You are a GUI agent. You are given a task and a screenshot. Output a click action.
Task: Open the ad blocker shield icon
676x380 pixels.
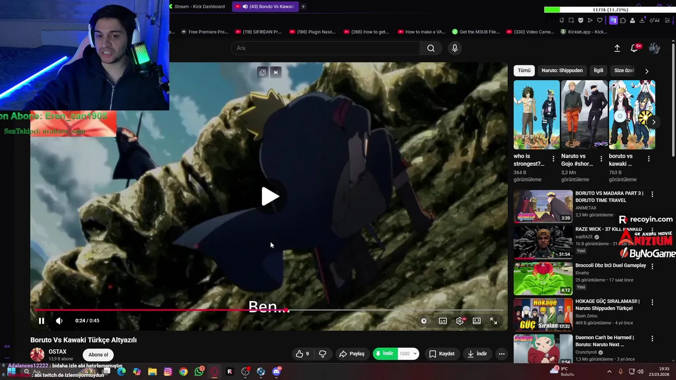580,21
